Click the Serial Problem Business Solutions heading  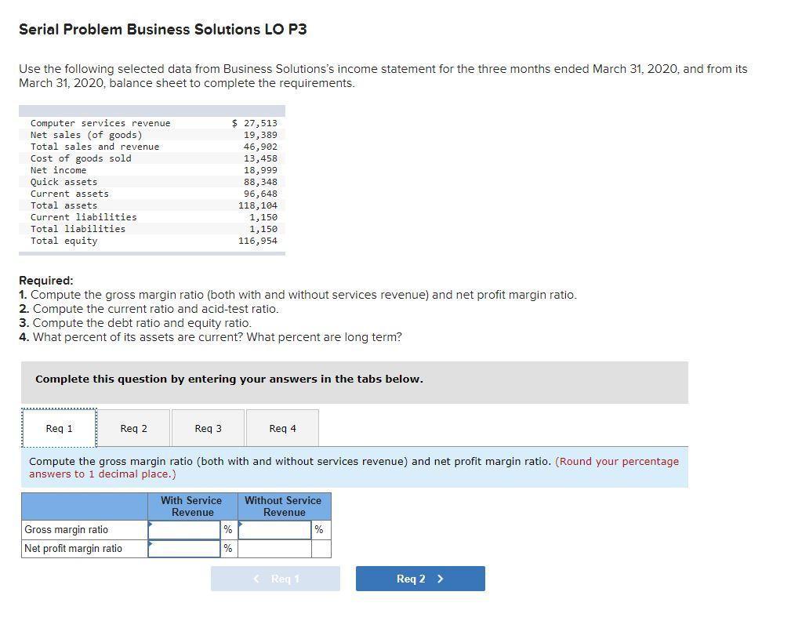pos(163,29)
